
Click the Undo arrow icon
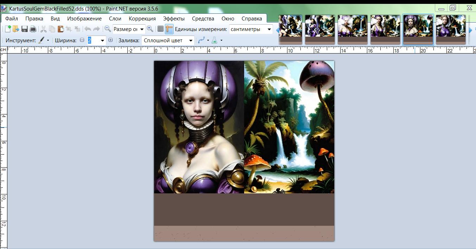(x=88, y=29)
